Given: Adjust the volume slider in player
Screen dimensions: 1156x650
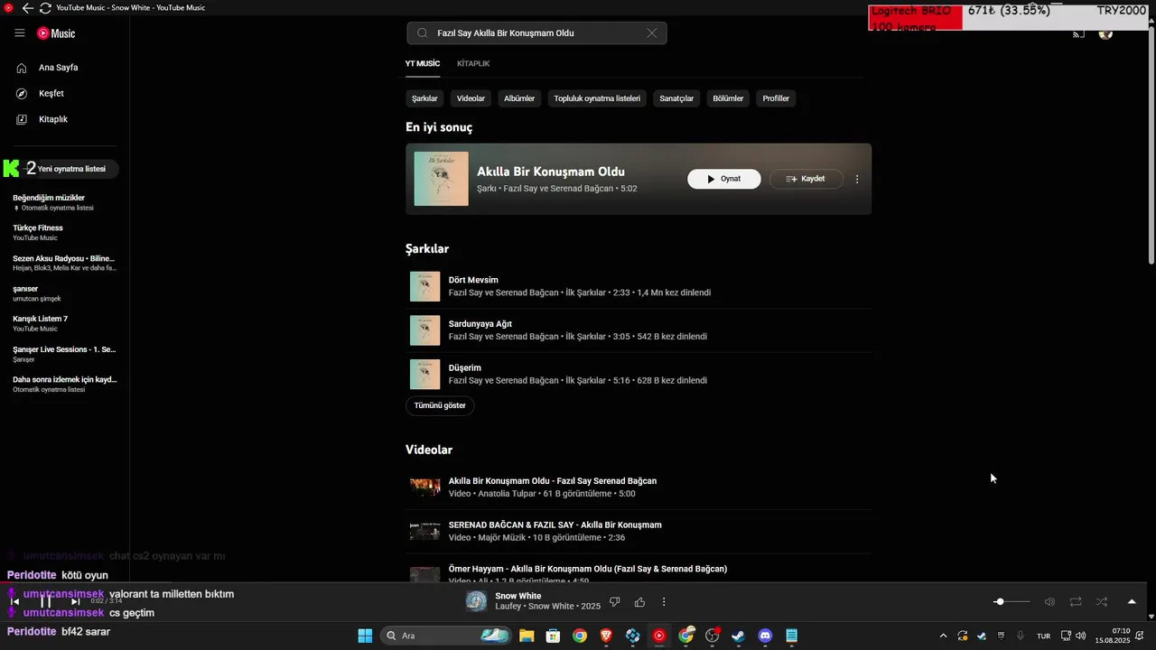Looking at the screenshot, I should (x=1011, y=601).
